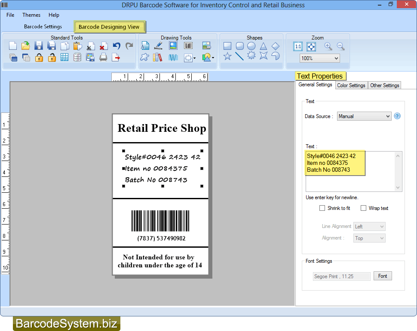Viewport: 417px width, 331px height.
Task: Draw a rounded rectangle shape
Action: tap(240, 46)
